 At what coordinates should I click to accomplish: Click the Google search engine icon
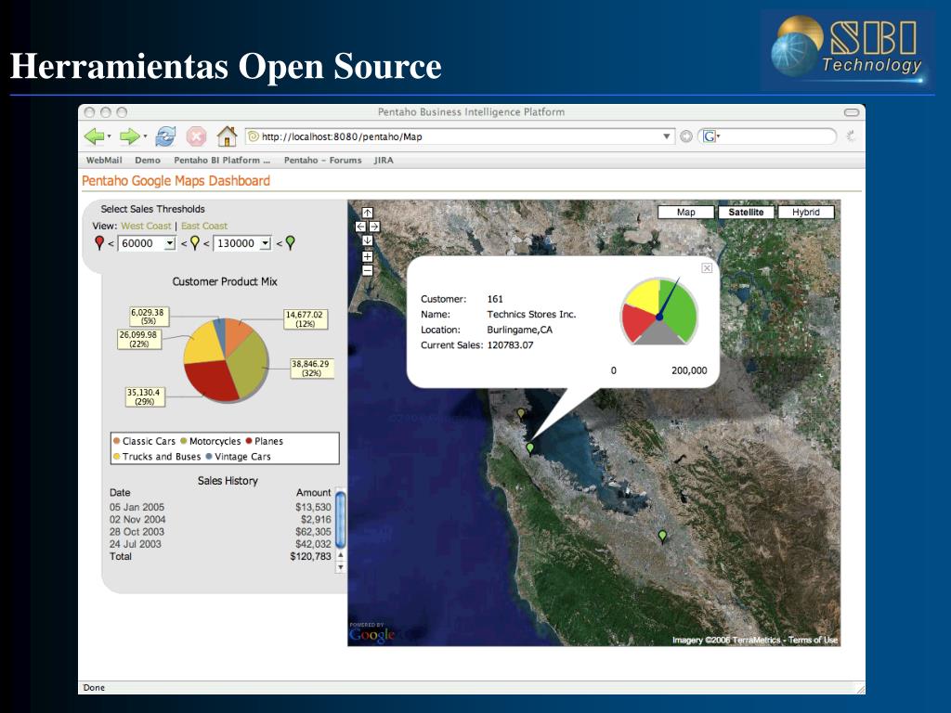[709, 136]
